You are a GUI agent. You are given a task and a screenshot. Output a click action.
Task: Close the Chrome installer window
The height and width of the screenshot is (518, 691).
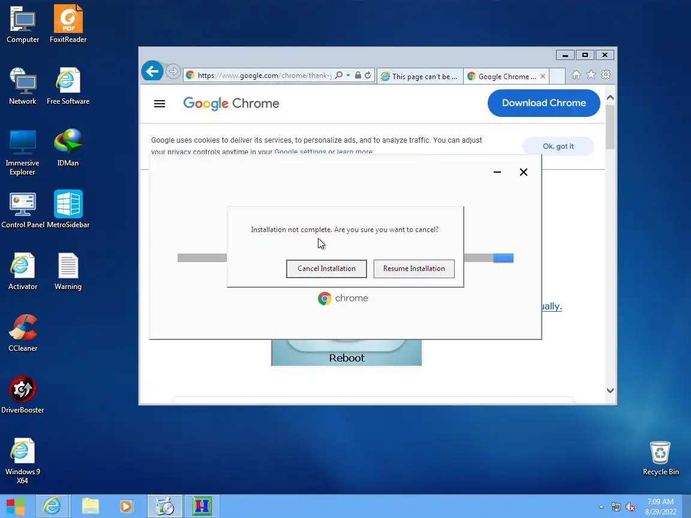[x=524, y=172]
